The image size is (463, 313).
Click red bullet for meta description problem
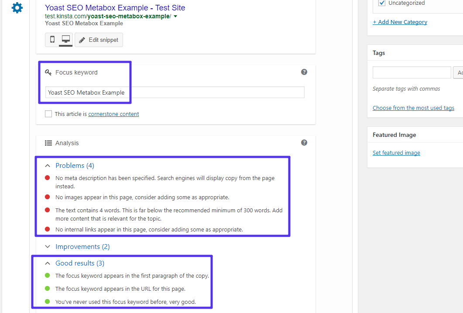pos(47,177)
